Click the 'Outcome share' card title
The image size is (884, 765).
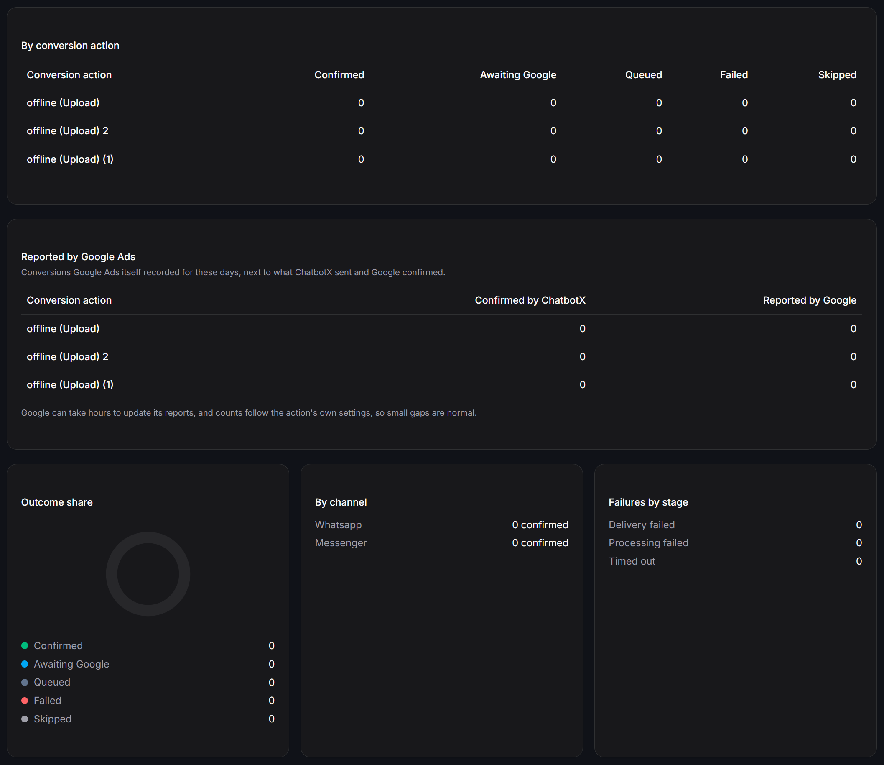click(x=57, y=502)
